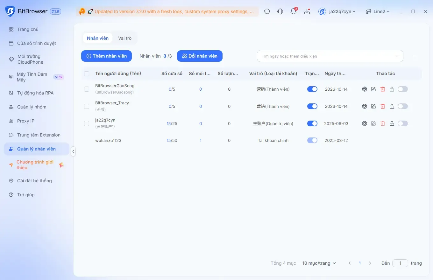The height and width of the screenshot is (280, 433).
Task: Open Proxy IP in sidebar
Action: click(x=37, y=121)
